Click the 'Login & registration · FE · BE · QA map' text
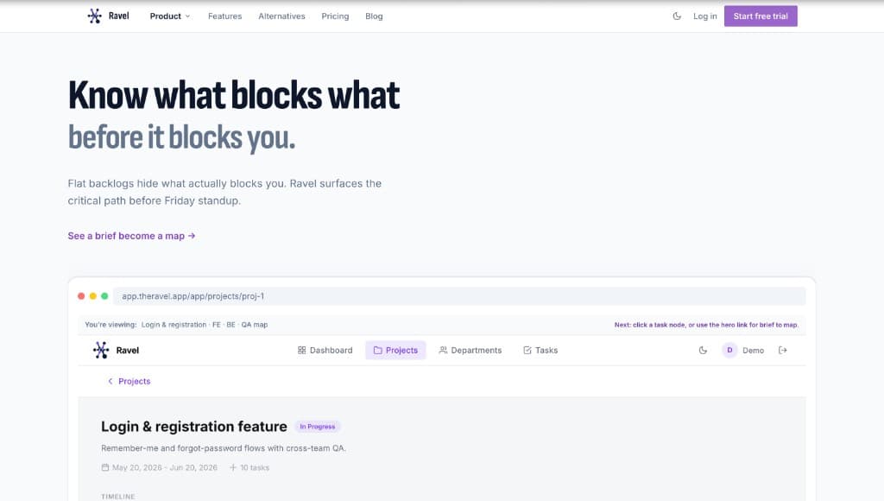 point(205,325)
